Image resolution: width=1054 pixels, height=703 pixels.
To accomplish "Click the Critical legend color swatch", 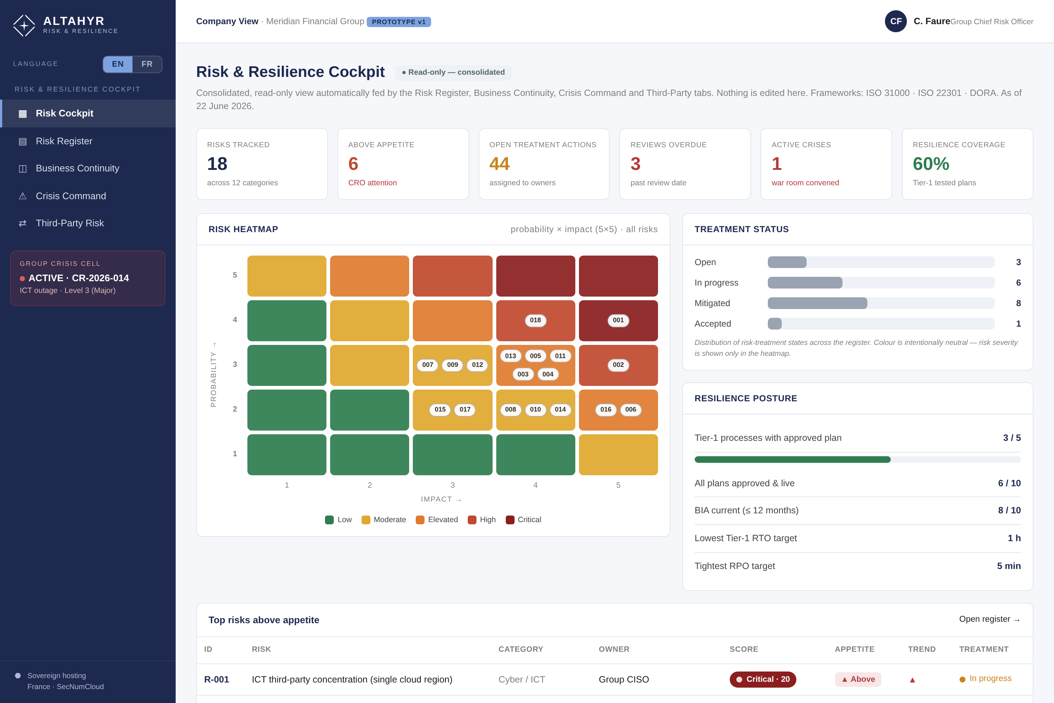I will point(510,520).
